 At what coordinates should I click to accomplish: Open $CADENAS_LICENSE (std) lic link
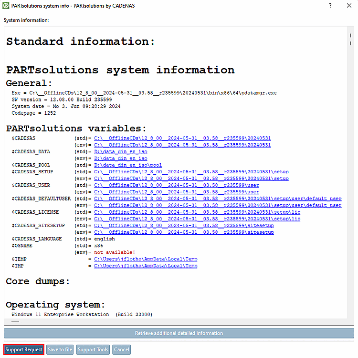197,212
